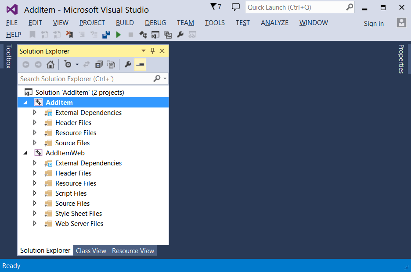
Task: Start debugging with the green play icon
Action: point(119,35)
